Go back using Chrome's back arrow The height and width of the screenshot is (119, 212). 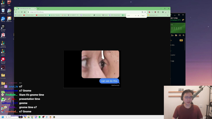point(16,12)
